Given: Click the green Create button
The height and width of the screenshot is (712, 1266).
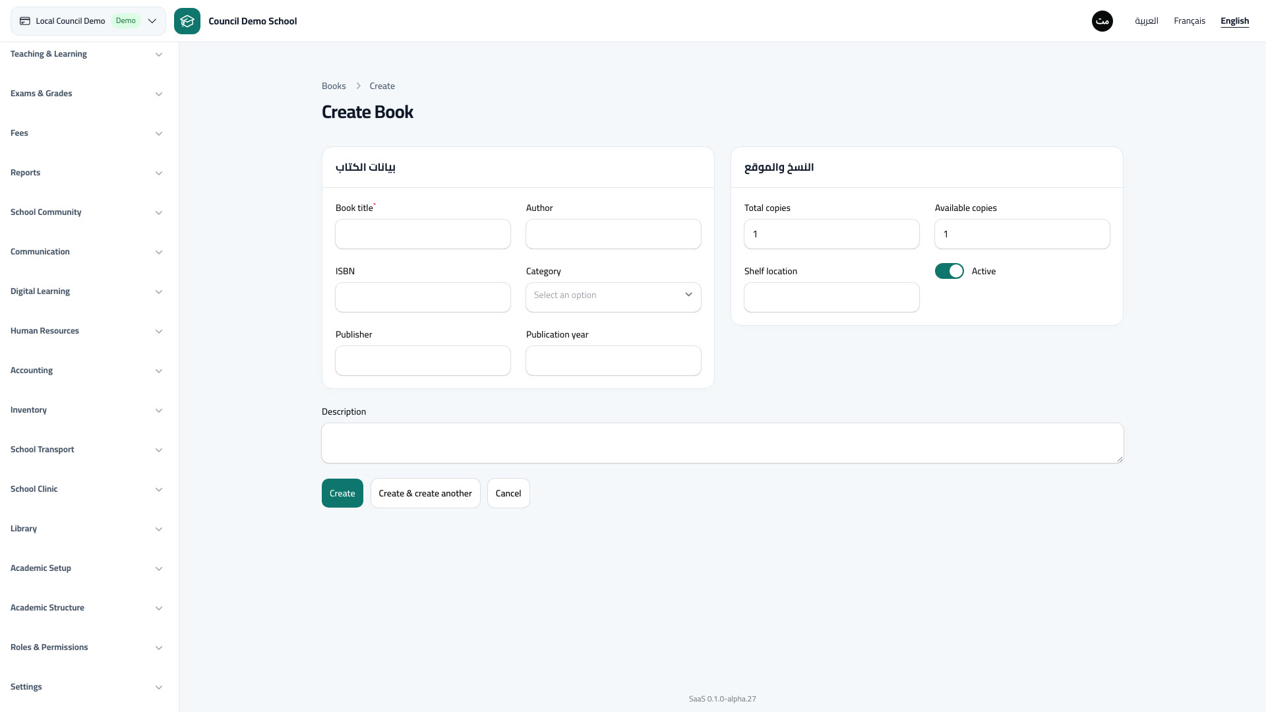Looking at the screenshot, I should point(342,493).
